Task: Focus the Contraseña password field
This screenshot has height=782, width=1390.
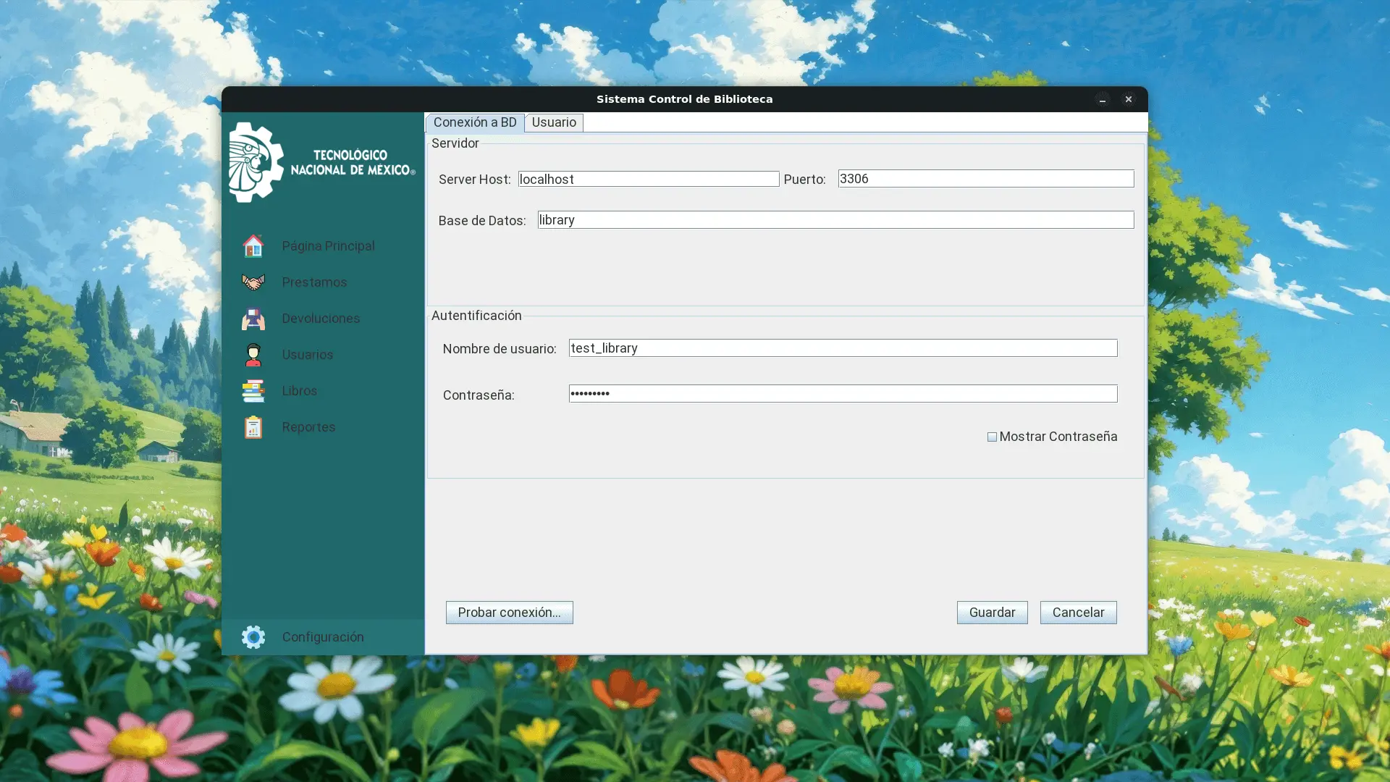Action: coord(843,394)
